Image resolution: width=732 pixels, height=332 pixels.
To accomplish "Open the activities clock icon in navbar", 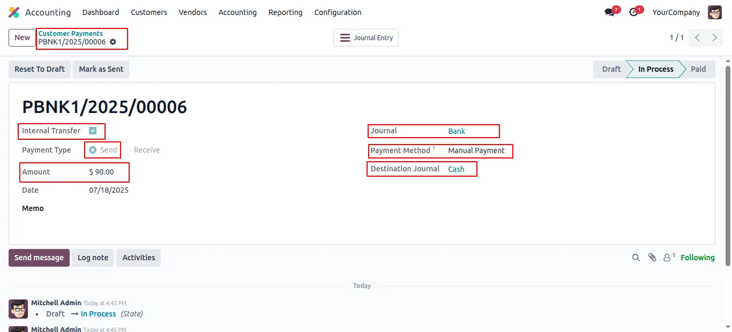I will (633, 12).
